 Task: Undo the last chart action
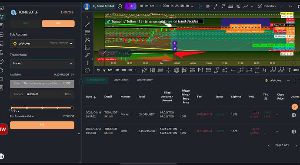290,6
